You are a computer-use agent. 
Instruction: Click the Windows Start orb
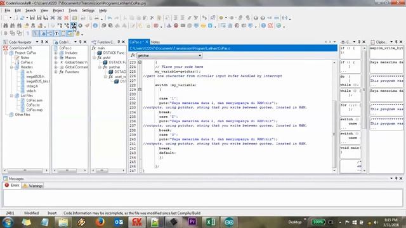tap(8, 222)
